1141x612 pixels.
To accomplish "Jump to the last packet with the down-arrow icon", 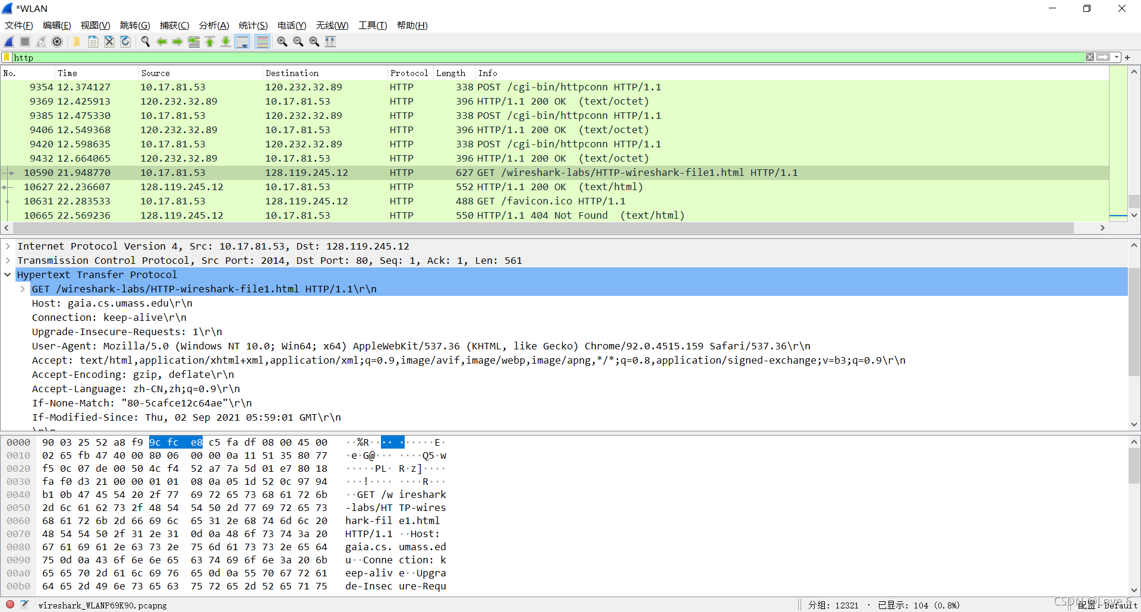I will [226, 42].
